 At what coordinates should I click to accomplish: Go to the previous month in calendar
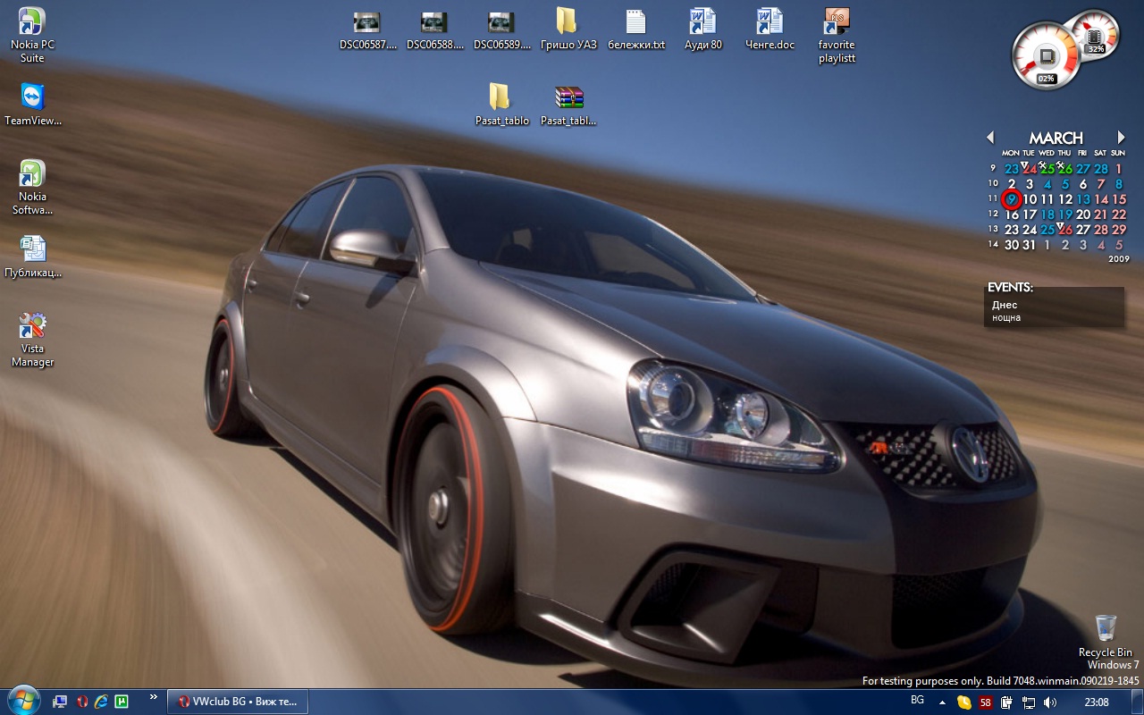[990, 138]
